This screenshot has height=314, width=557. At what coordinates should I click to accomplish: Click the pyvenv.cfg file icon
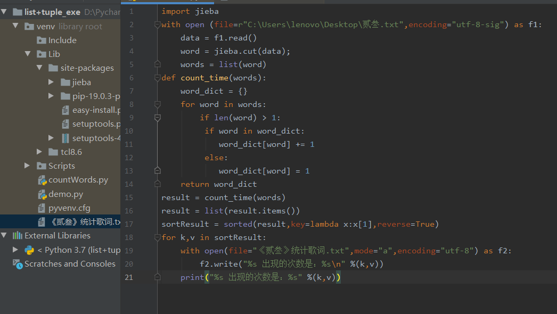42,208
